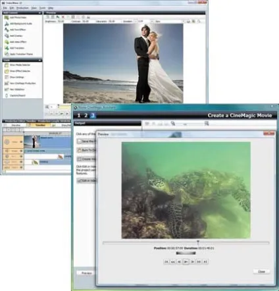Toggle visibility eye on the video track
The width and height of the screenshot is (279, 291).
point(21,142)
